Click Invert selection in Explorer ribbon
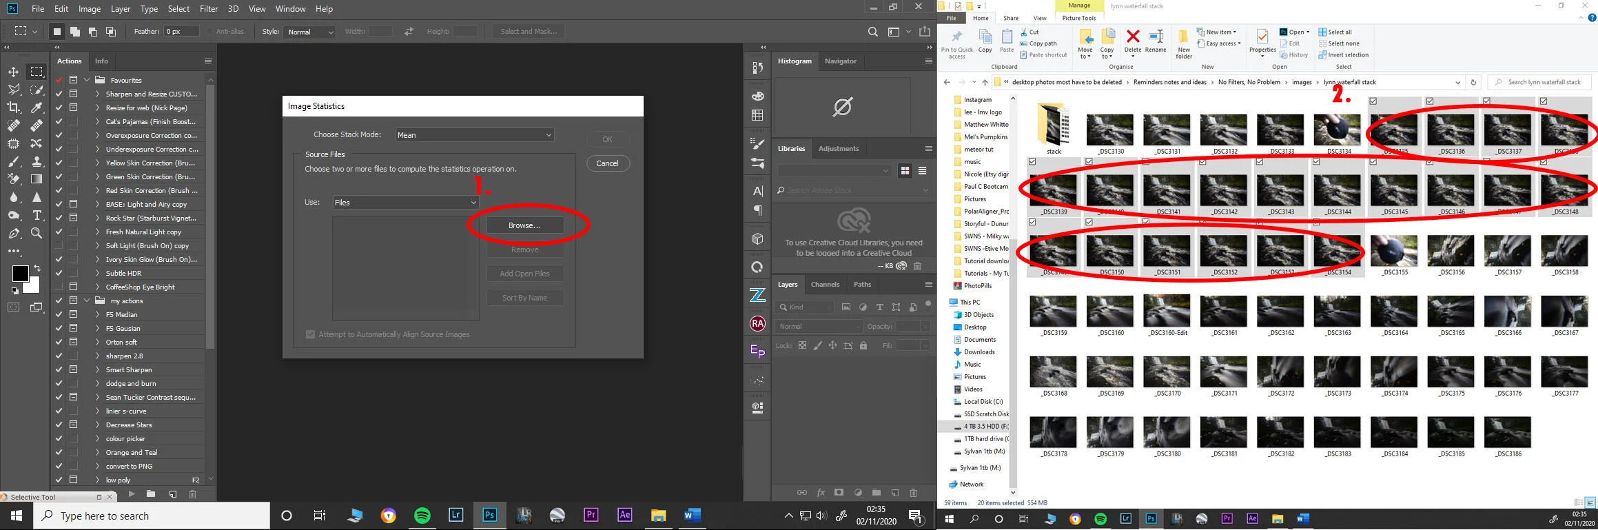Screen dimensions: 1598x530 1343,55
